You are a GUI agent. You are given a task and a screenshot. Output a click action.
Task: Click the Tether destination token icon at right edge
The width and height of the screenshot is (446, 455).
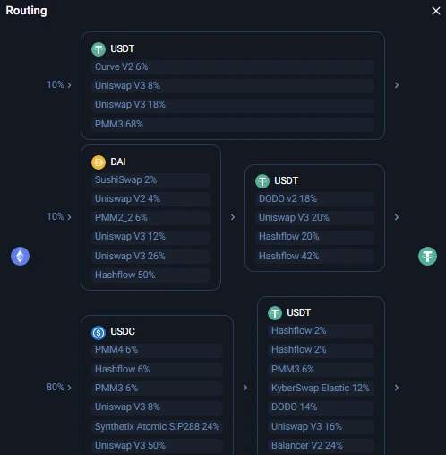pyautogui.click(x=427, y=256)
